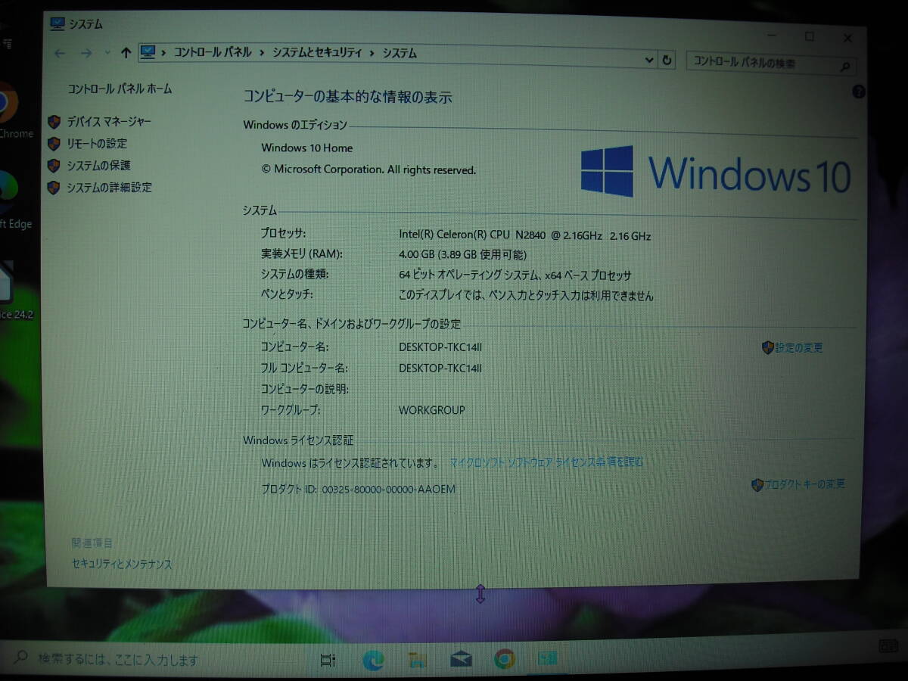Expand chevron before コントロール パネル breadcrumb
The width and height of the screenshot is (908, 681).
[x=165, y=53]
